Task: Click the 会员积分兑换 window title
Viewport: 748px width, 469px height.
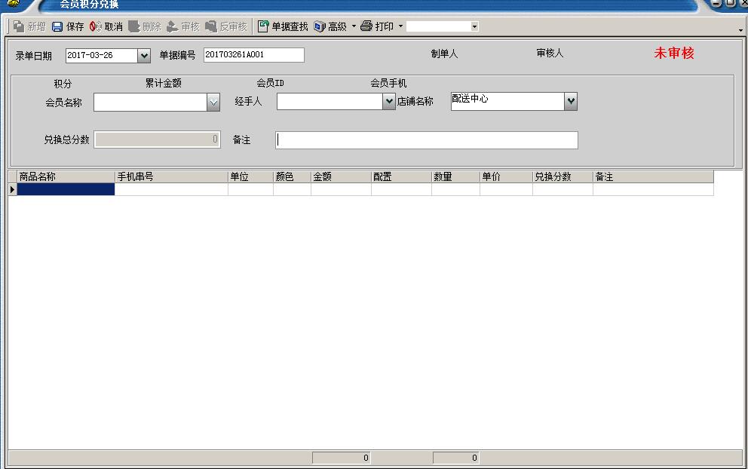Action: 89,5
